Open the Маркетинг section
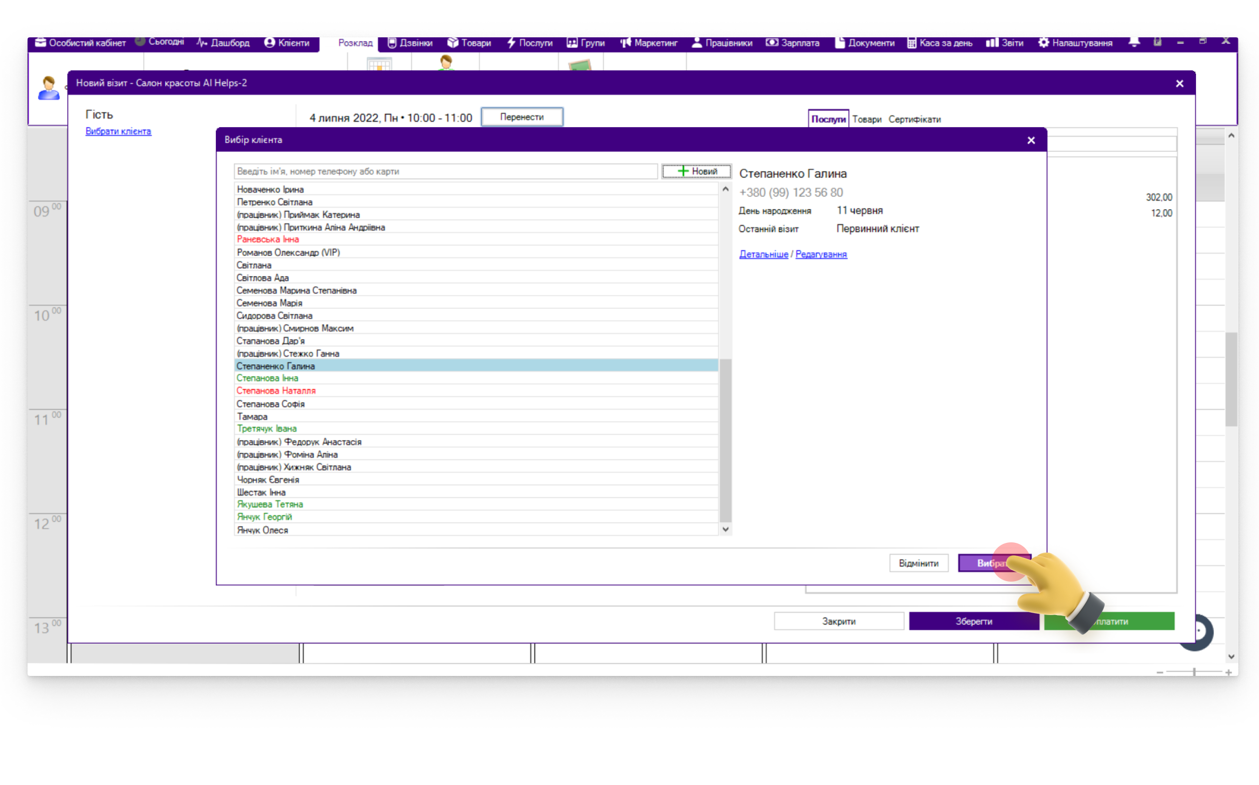The image size is (1259, 785). coord(649,43)
